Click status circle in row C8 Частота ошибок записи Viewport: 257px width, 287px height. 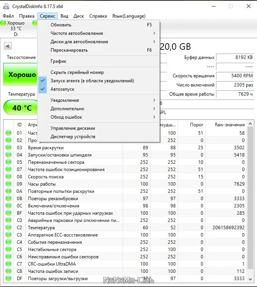click(8, 271)
